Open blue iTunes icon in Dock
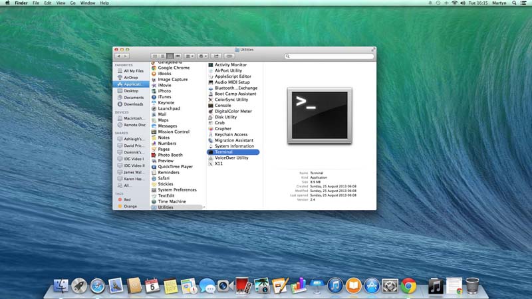 tap(335, 286)
